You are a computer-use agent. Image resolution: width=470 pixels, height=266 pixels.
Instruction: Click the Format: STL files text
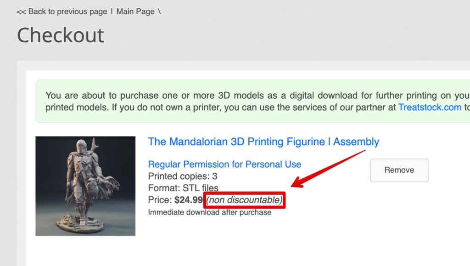183,188
